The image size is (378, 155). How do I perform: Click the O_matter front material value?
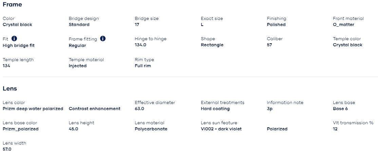tap(343, 25)
